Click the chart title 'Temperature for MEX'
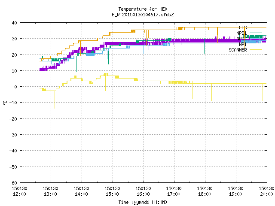The width and height of the screenshot is (275, 206). click(143, 9)
